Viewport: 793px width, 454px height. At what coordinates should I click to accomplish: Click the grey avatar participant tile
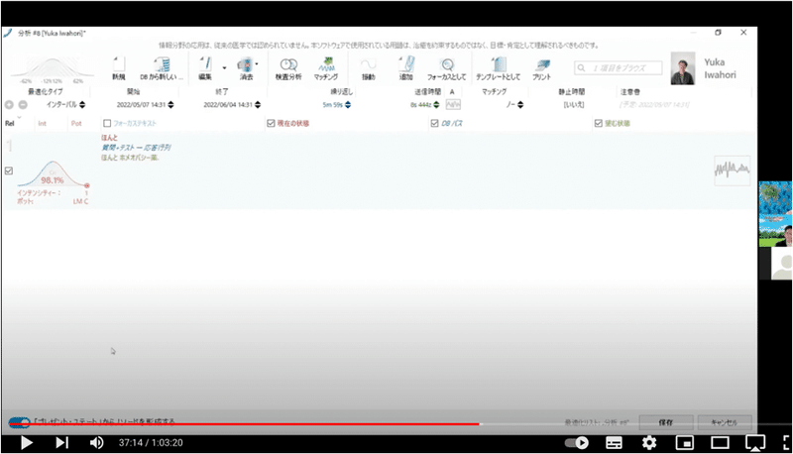[x=781, y=263]
